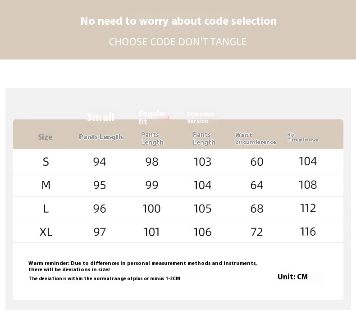The width and height of the screenshot is (356, 328).
Task: Click the "No need to worry about code selection" heading
Action: [178, 21]
